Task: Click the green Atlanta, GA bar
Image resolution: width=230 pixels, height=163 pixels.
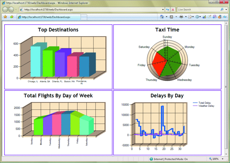Action: 48,63
